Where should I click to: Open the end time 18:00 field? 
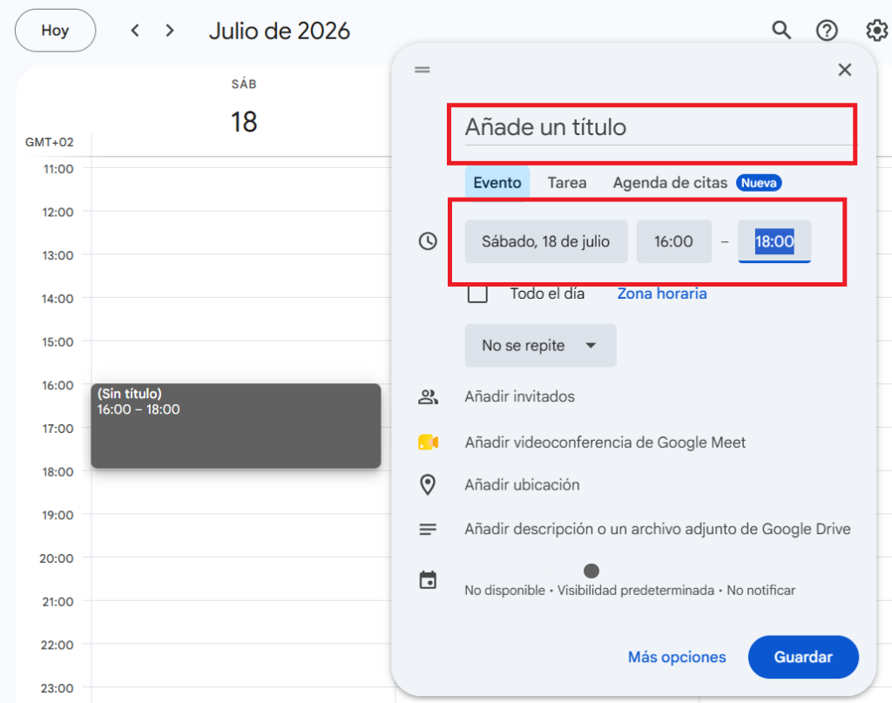(774, 241)
